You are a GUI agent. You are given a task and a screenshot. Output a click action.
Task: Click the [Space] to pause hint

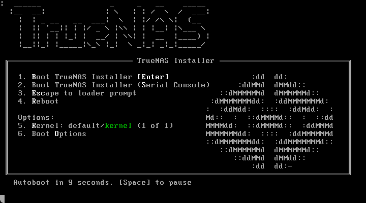click(x=155, y=182)
